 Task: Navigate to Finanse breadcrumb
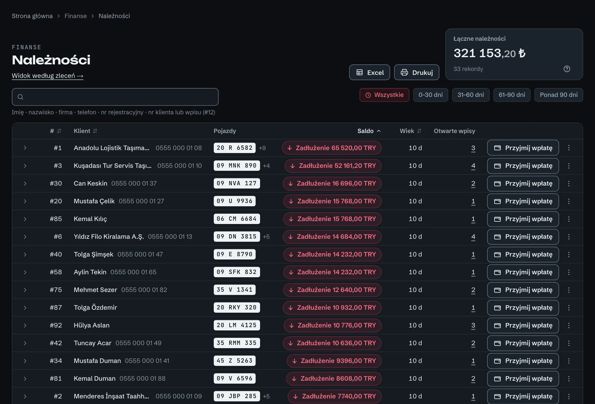click(x=76, y=16)
